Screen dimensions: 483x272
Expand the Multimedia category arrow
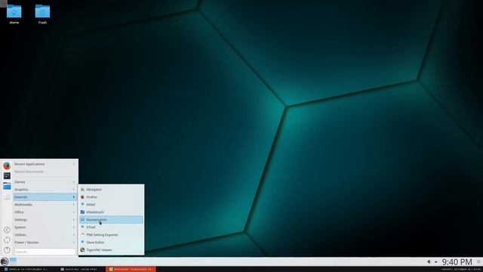(74, 205)
